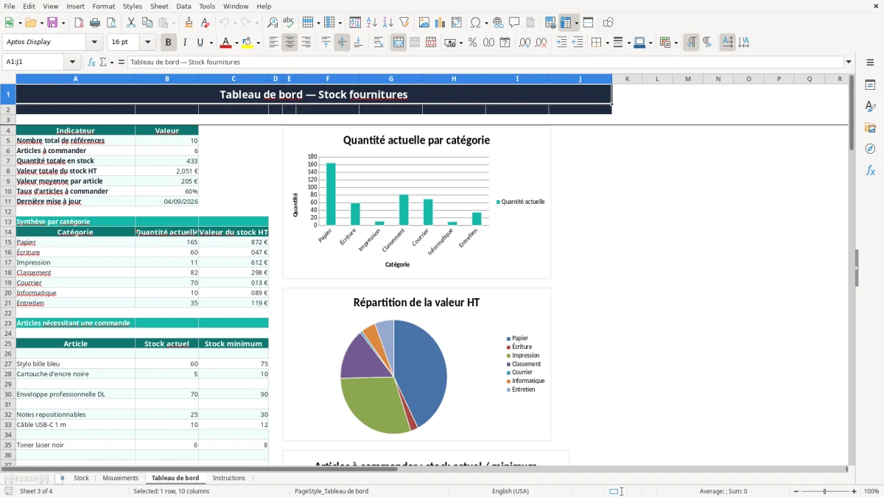Viewport: 884px width, 497px height.
Task: Apply the red font color swatch
Action: point(226,43)
